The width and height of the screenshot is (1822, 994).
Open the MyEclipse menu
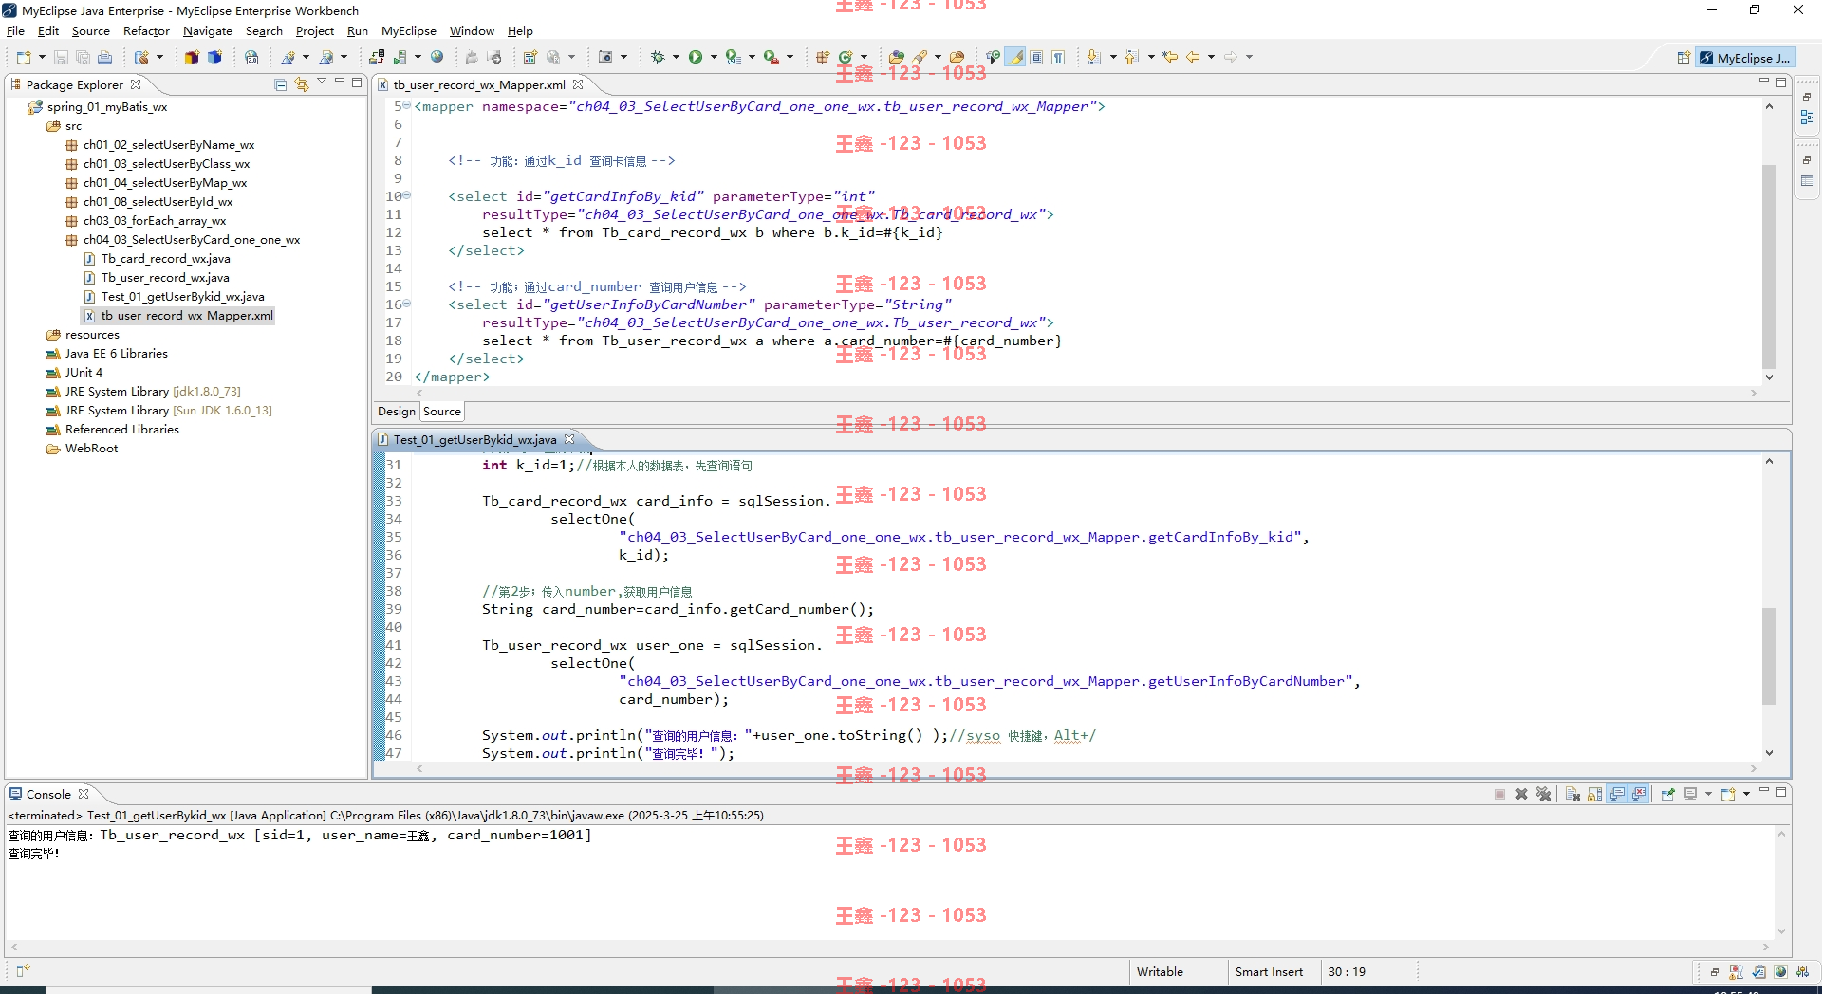point(409,30)
